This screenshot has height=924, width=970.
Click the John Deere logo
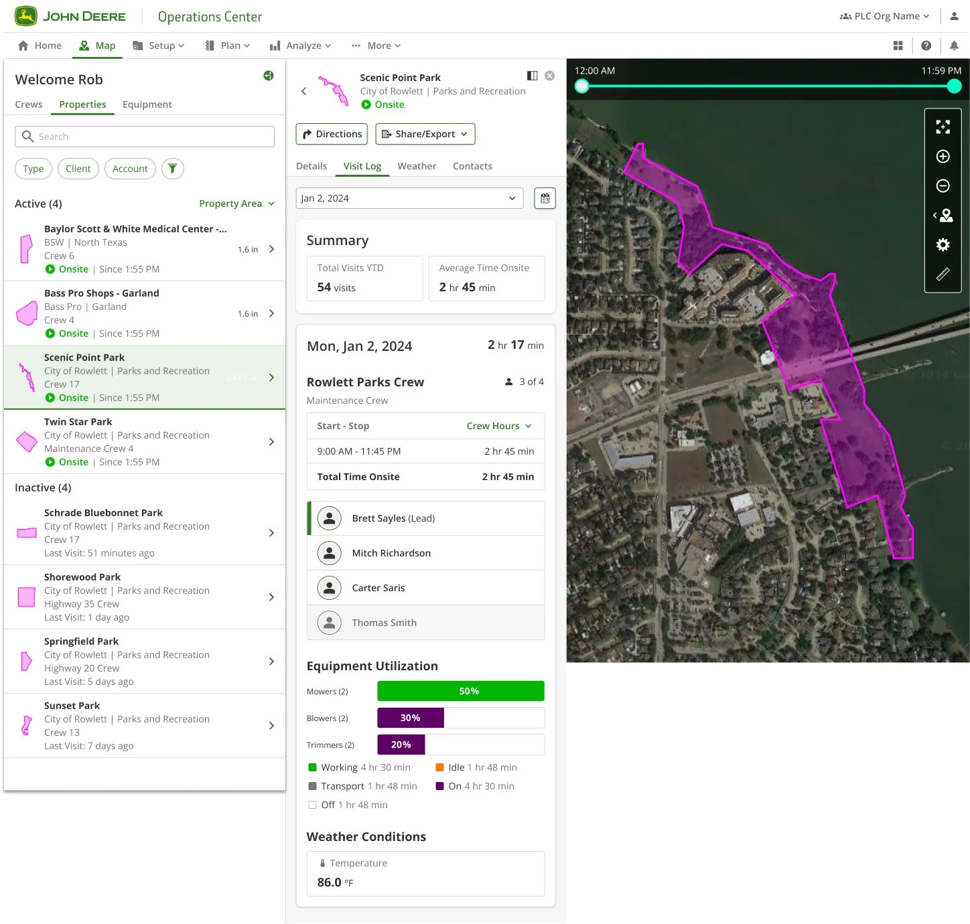click(x=70, y=16)
